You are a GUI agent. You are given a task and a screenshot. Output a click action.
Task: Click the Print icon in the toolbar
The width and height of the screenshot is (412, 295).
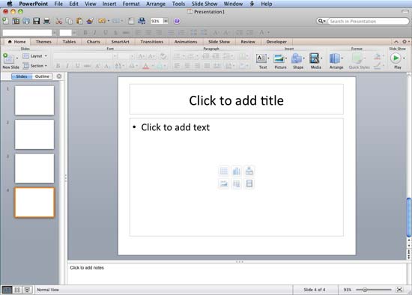tap(46, 21)
